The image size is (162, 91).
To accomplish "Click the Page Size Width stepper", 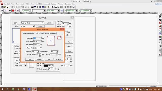I will click(68, 24).
